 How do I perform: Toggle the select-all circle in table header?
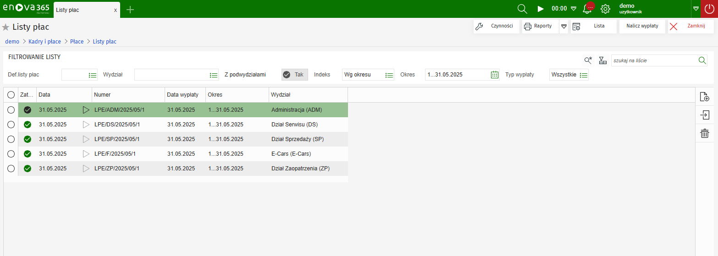11,95
